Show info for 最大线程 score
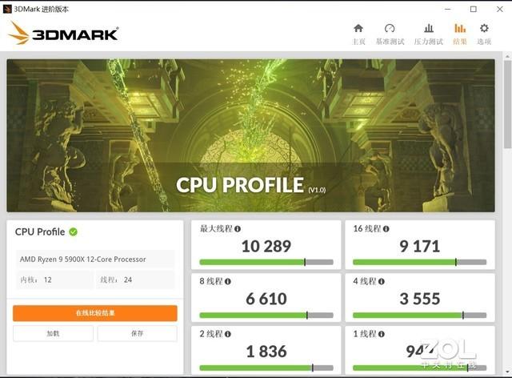 [x=238, y=229]
